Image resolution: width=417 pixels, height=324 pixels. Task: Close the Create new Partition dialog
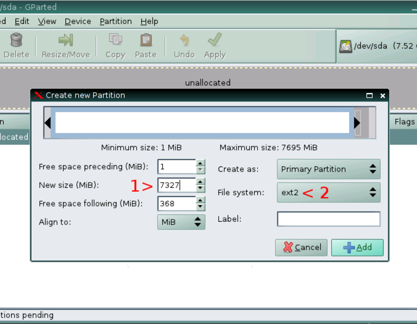[x=383, y=96]
